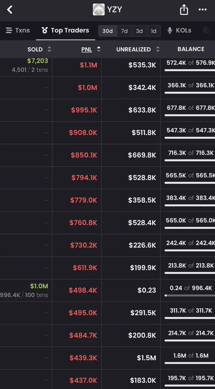Switch to the 1d time range

pyautogui.click(x=153, y=31)
